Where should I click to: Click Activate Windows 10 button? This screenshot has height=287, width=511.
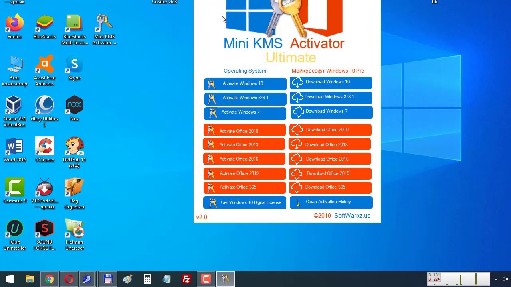[x=245, y=84]
